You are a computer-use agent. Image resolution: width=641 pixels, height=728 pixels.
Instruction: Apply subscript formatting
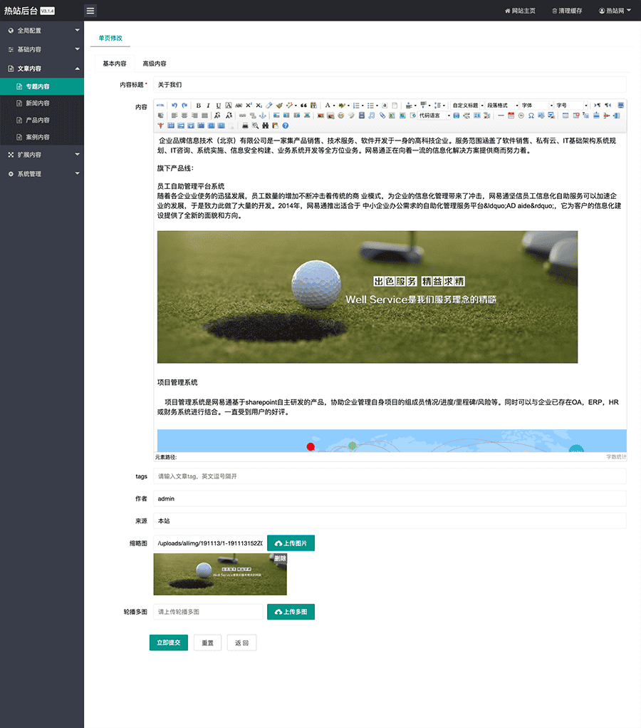(259, 106)
